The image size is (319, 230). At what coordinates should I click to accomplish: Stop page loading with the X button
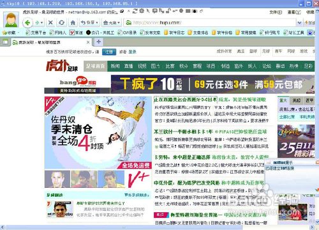point(50,22)
